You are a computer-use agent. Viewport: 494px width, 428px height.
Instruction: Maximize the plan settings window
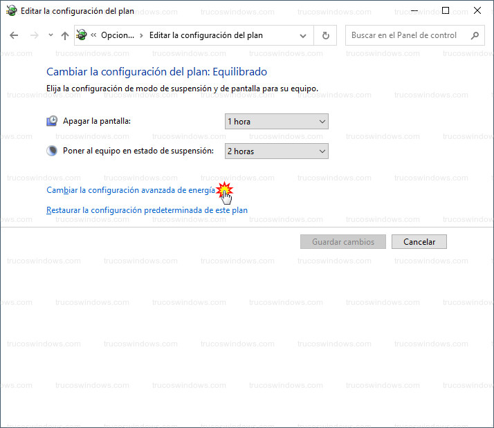(446, 10)
